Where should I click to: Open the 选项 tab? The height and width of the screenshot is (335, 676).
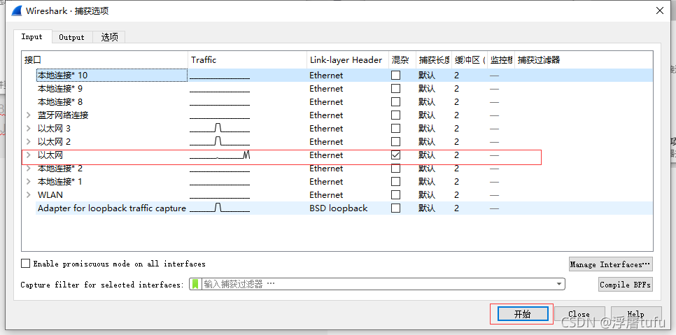point(110,37)
